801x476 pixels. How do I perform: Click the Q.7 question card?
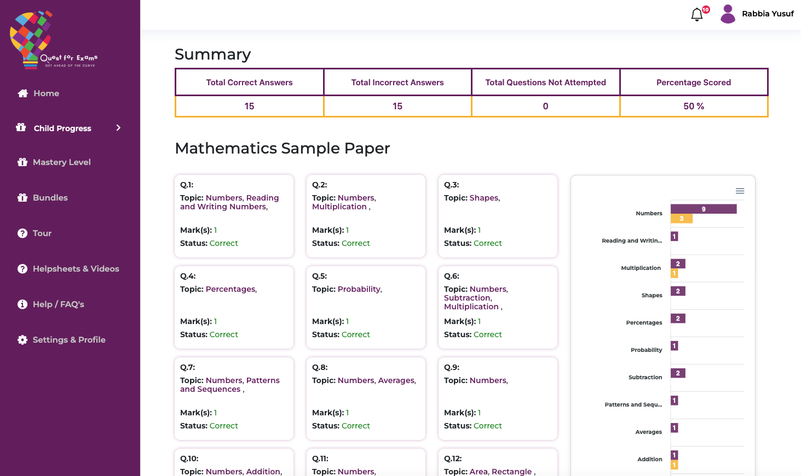(x=234, y=398)
